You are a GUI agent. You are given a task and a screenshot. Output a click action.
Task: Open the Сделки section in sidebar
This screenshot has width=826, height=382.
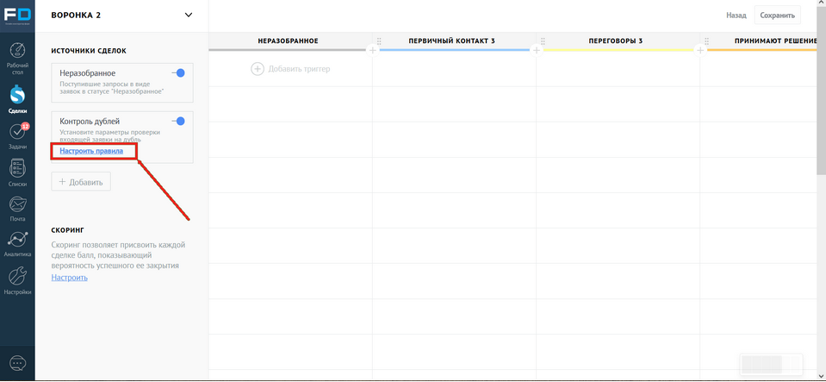pos(17,95)
